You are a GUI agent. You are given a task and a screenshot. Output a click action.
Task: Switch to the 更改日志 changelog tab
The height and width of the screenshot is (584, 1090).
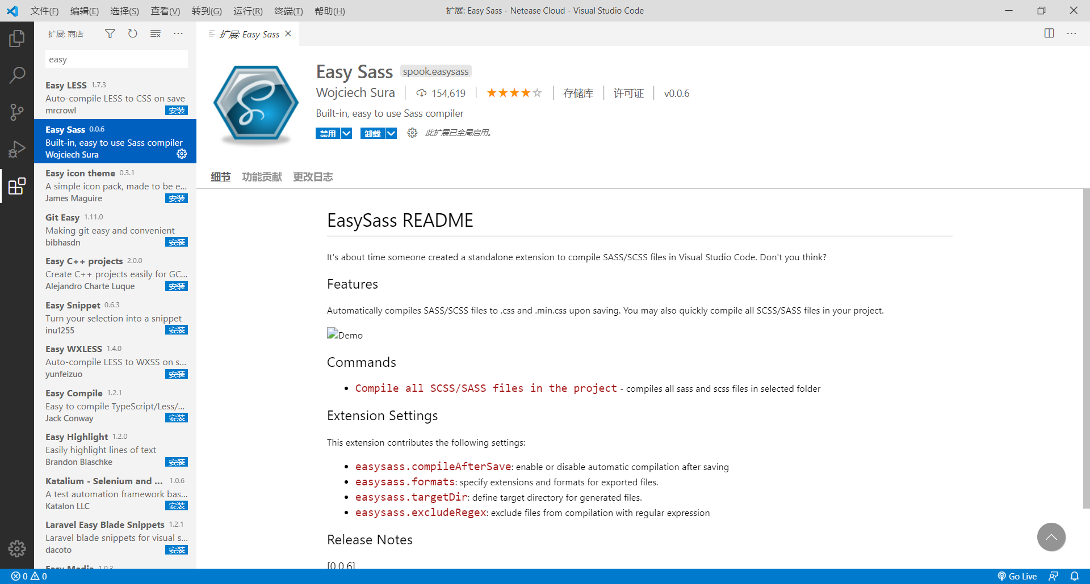tap(313, 177)
